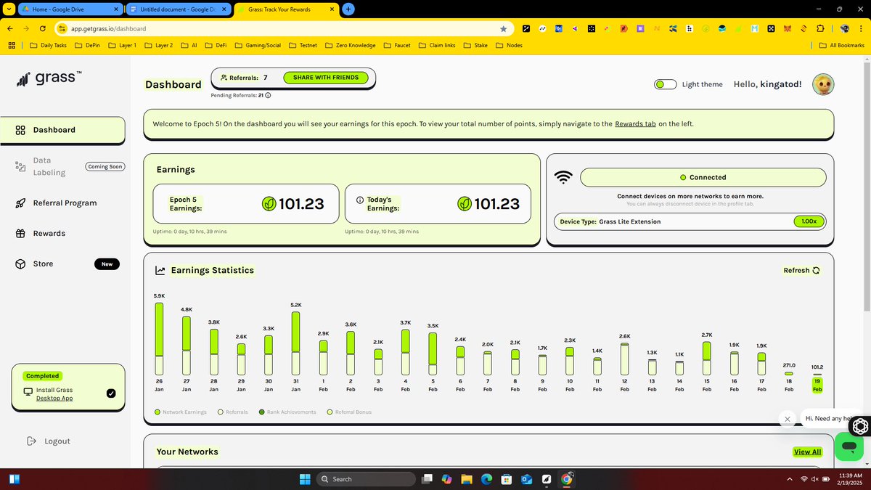Click the Share With Friends button
This screenshot has width=871, height=490.
click(326, 78)
